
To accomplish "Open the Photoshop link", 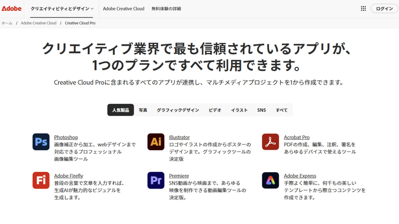I will pyautogui.click(x=66, y=137).
